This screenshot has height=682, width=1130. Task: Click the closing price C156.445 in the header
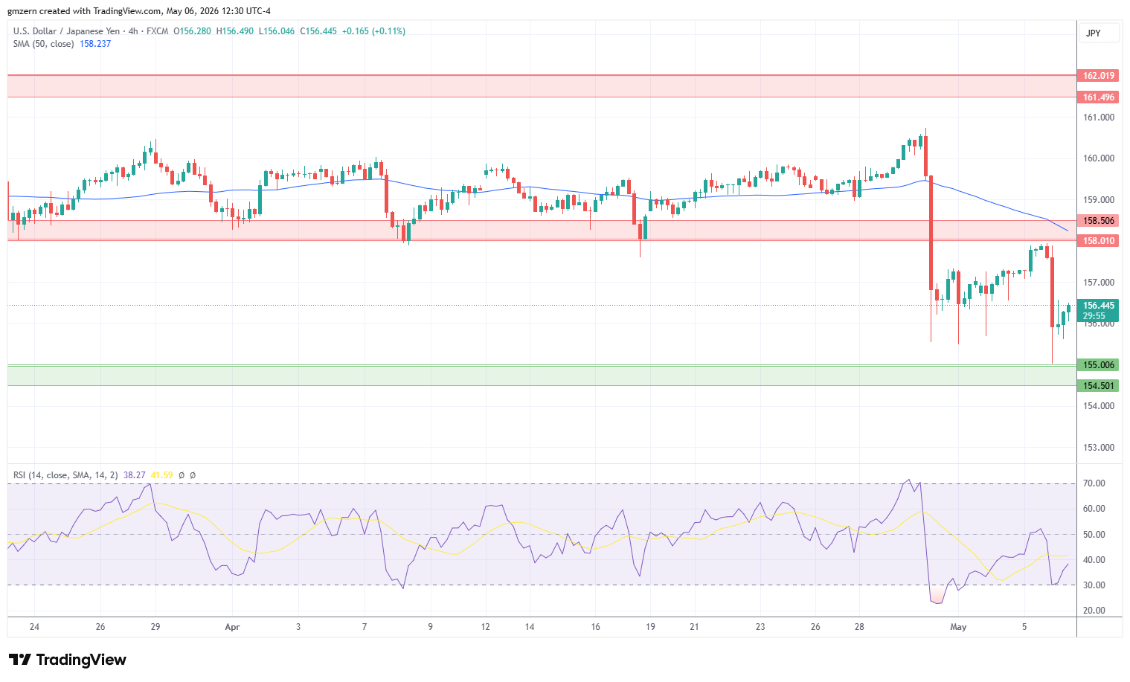(x=318, y=31)
